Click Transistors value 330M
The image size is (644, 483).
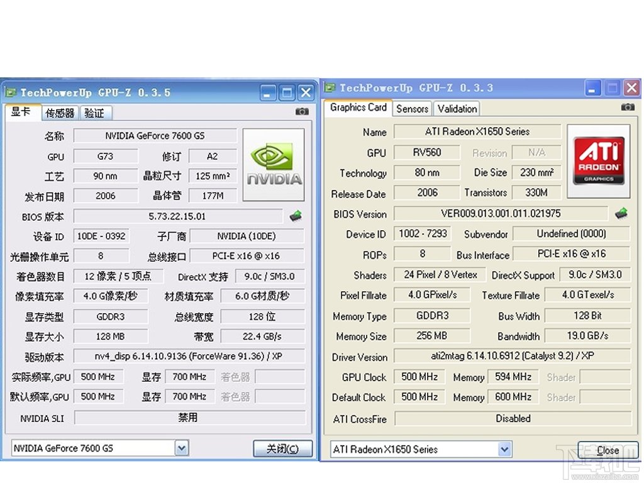(536, 192)
